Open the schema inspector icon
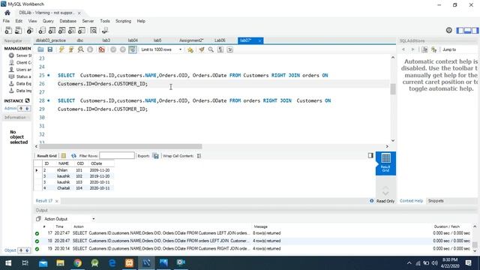The image size is (480, 270). coord(30,30)
